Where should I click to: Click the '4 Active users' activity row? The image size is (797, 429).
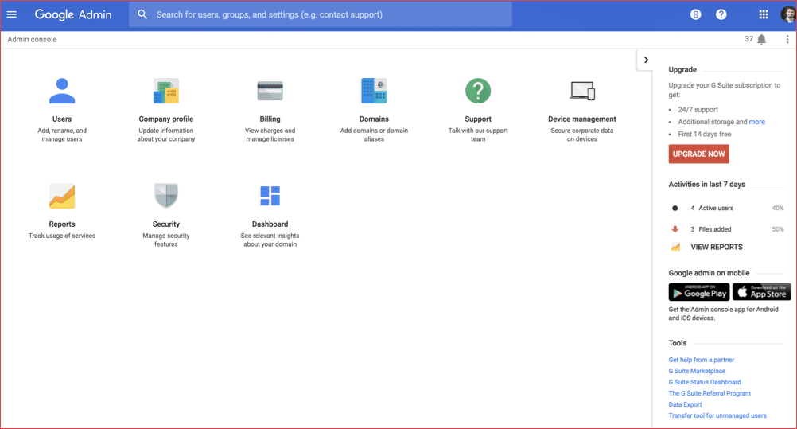coord(727,209)
